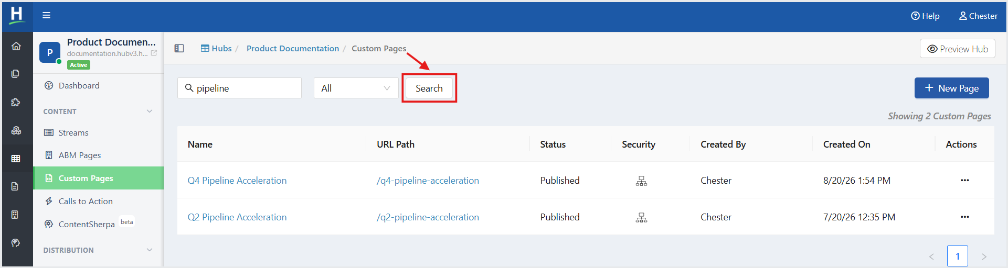The image size is (1008, 268).
Task: Click the building icon in left rail
Action: point(15,215)
